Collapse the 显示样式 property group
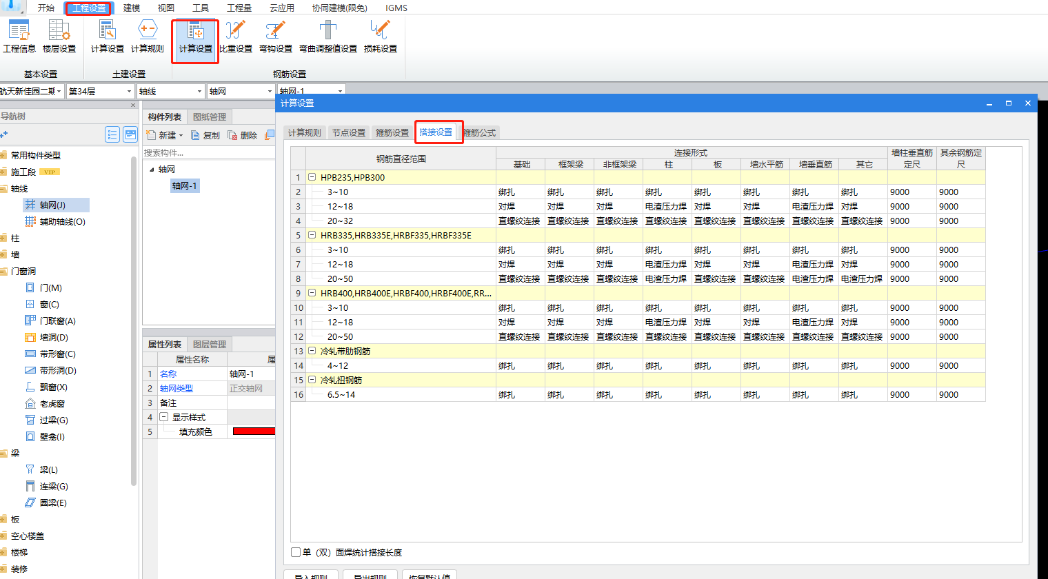 point(164,417)
